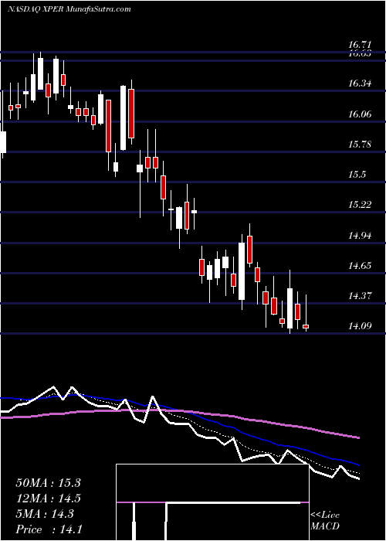
Task: Click the 12MA : 14.5 readout
Action: tap(48, 498)
